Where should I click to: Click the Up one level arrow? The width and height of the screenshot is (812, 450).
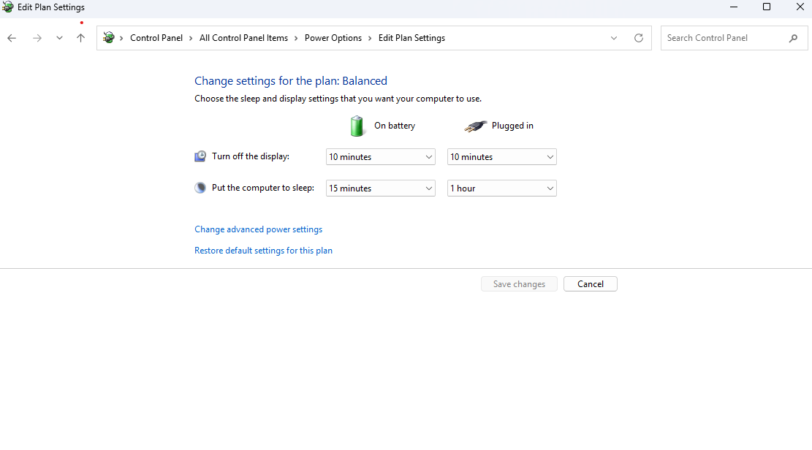[81, 38]
